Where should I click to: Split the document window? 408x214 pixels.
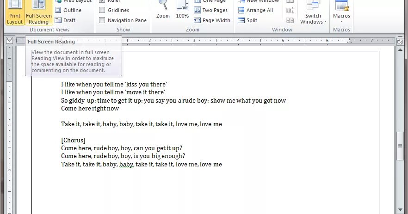[248, 20]
